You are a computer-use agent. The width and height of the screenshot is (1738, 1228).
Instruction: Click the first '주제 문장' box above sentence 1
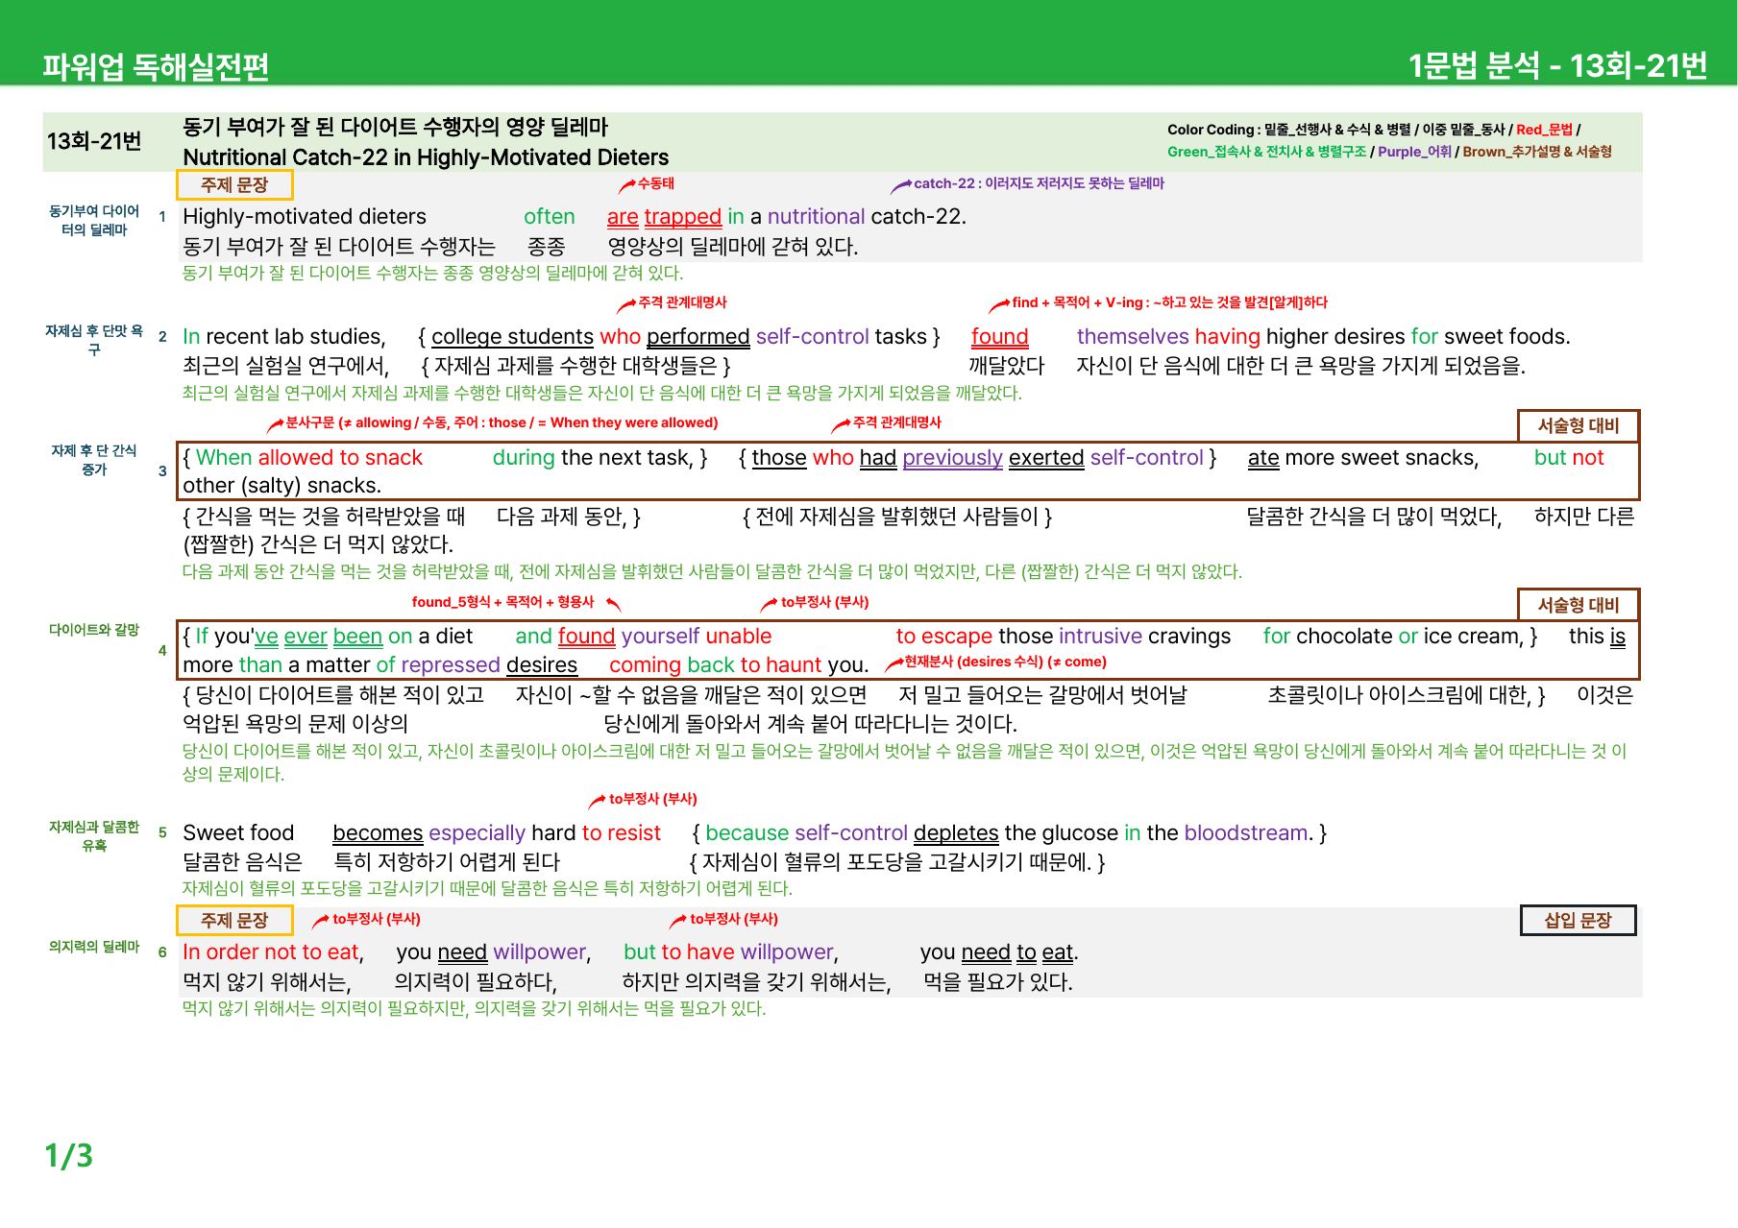[234, 184]
